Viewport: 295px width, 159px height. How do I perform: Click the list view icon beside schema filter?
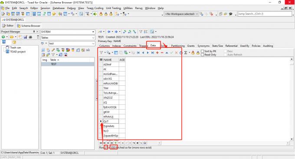[x=146, y=32]
